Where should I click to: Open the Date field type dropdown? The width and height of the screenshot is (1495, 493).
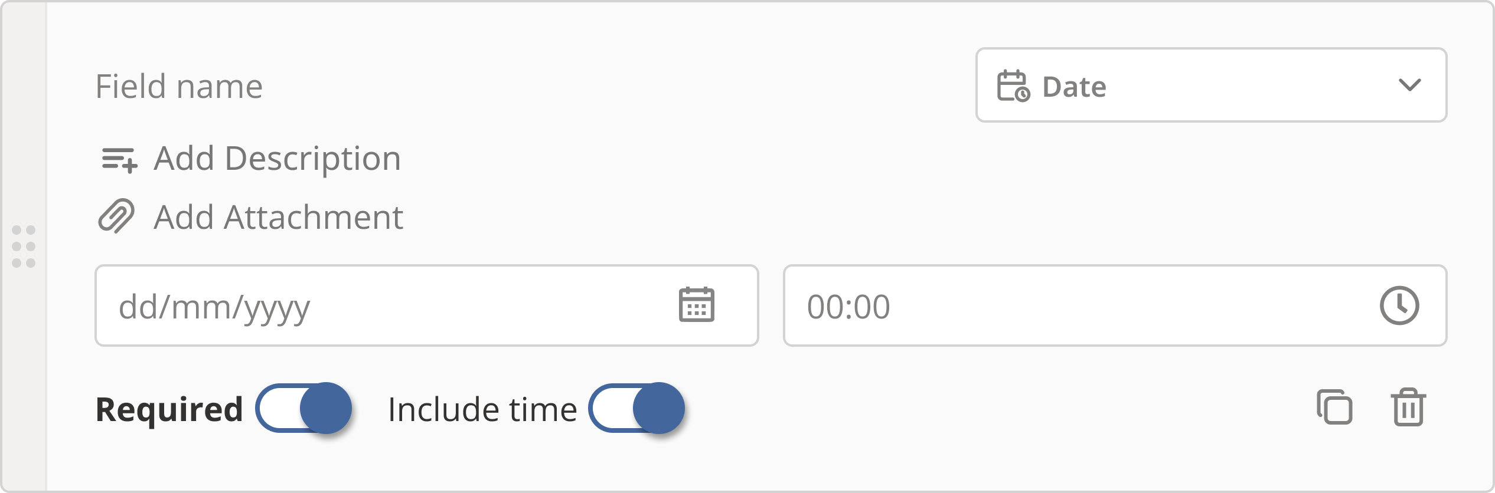click(1210, 86)
